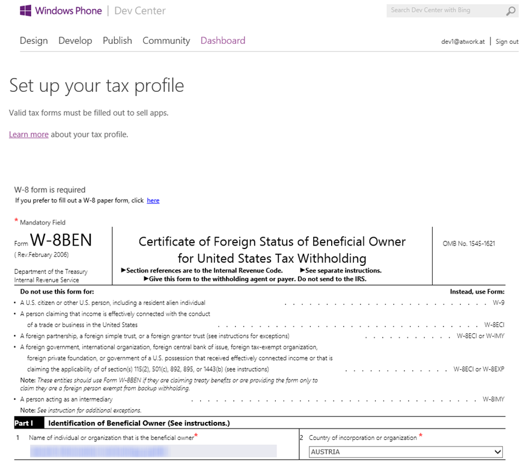Sign out of the Dev Center

click(x=507, y=42)
